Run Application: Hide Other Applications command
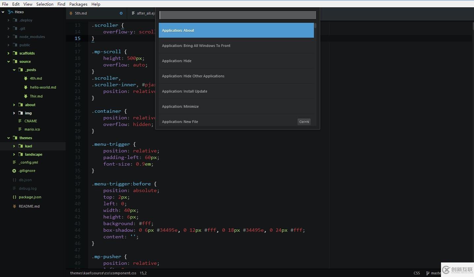The width and height of the screenshot is (474, 277). 236,76
